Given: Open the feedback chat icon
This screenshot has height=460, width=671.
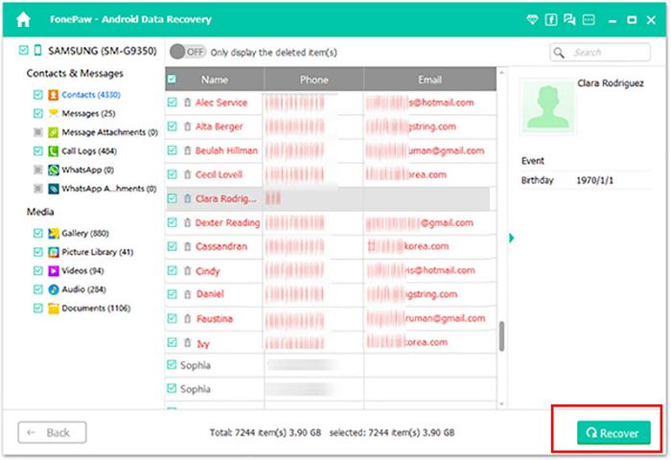Looking at the screenshot, I should [569, 20].
